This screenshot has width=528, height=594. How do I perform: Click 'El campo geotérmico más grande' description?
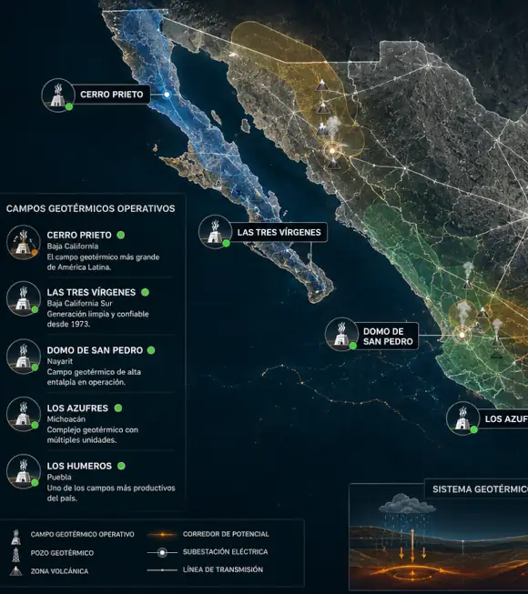tap(103, 262)
